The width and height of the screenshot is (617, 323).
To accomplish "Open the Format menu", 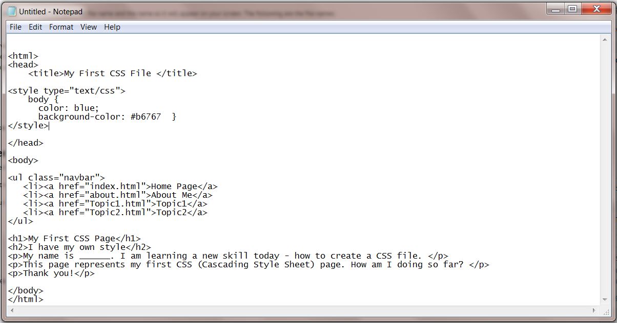I will (61, 27).
